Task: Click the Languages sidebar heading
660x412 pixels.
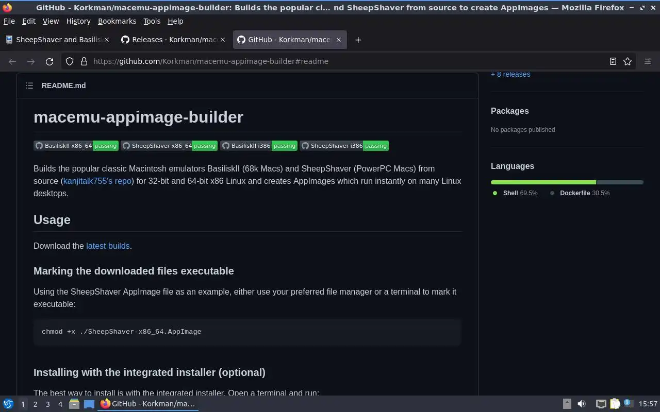Action: (x=513, y=166)
